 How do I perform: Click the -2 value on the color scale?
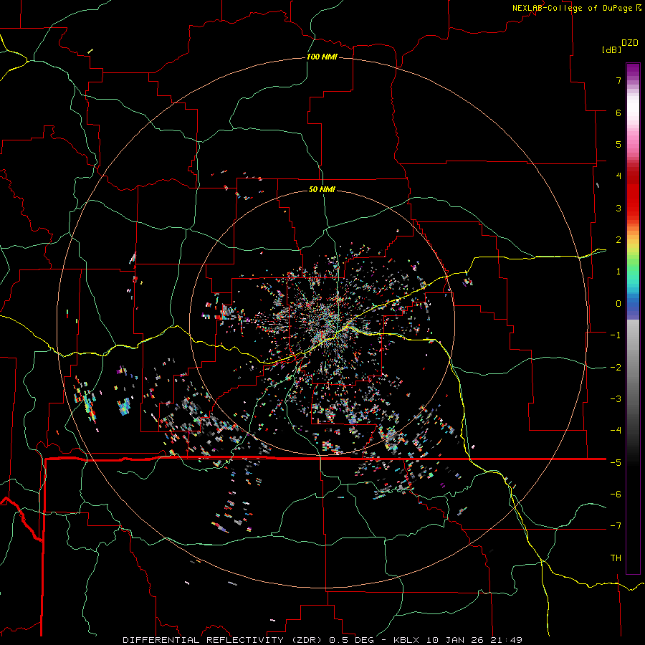[x=616, y=368]
